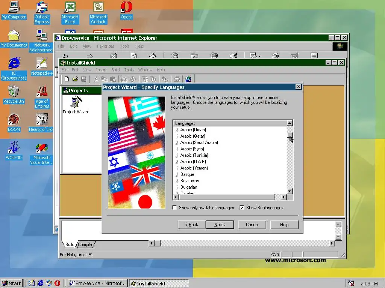
Task: Select Basque in the languages list
Action: (187, 174)
